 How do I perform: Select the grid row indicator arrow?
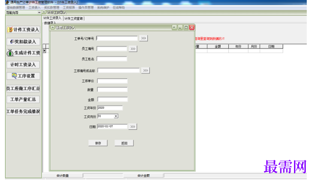click(x=44, y=51)
